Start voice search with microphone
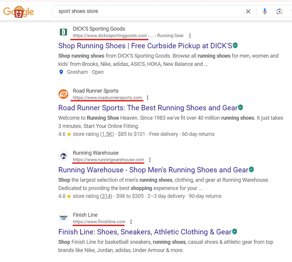 point(265,11)
